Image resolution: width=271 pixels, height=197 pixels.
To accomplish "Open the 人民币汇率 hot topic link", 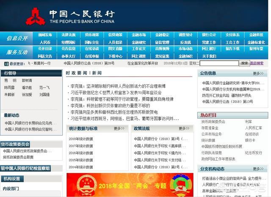I will click(254, 128).
